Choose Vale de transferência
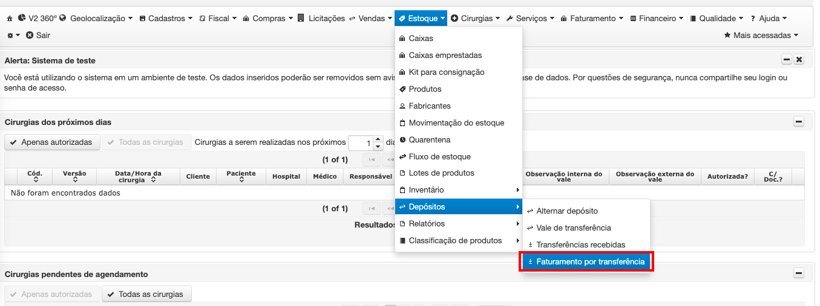Viewport: 820px width, 306px height. click(x=586, y=228)
